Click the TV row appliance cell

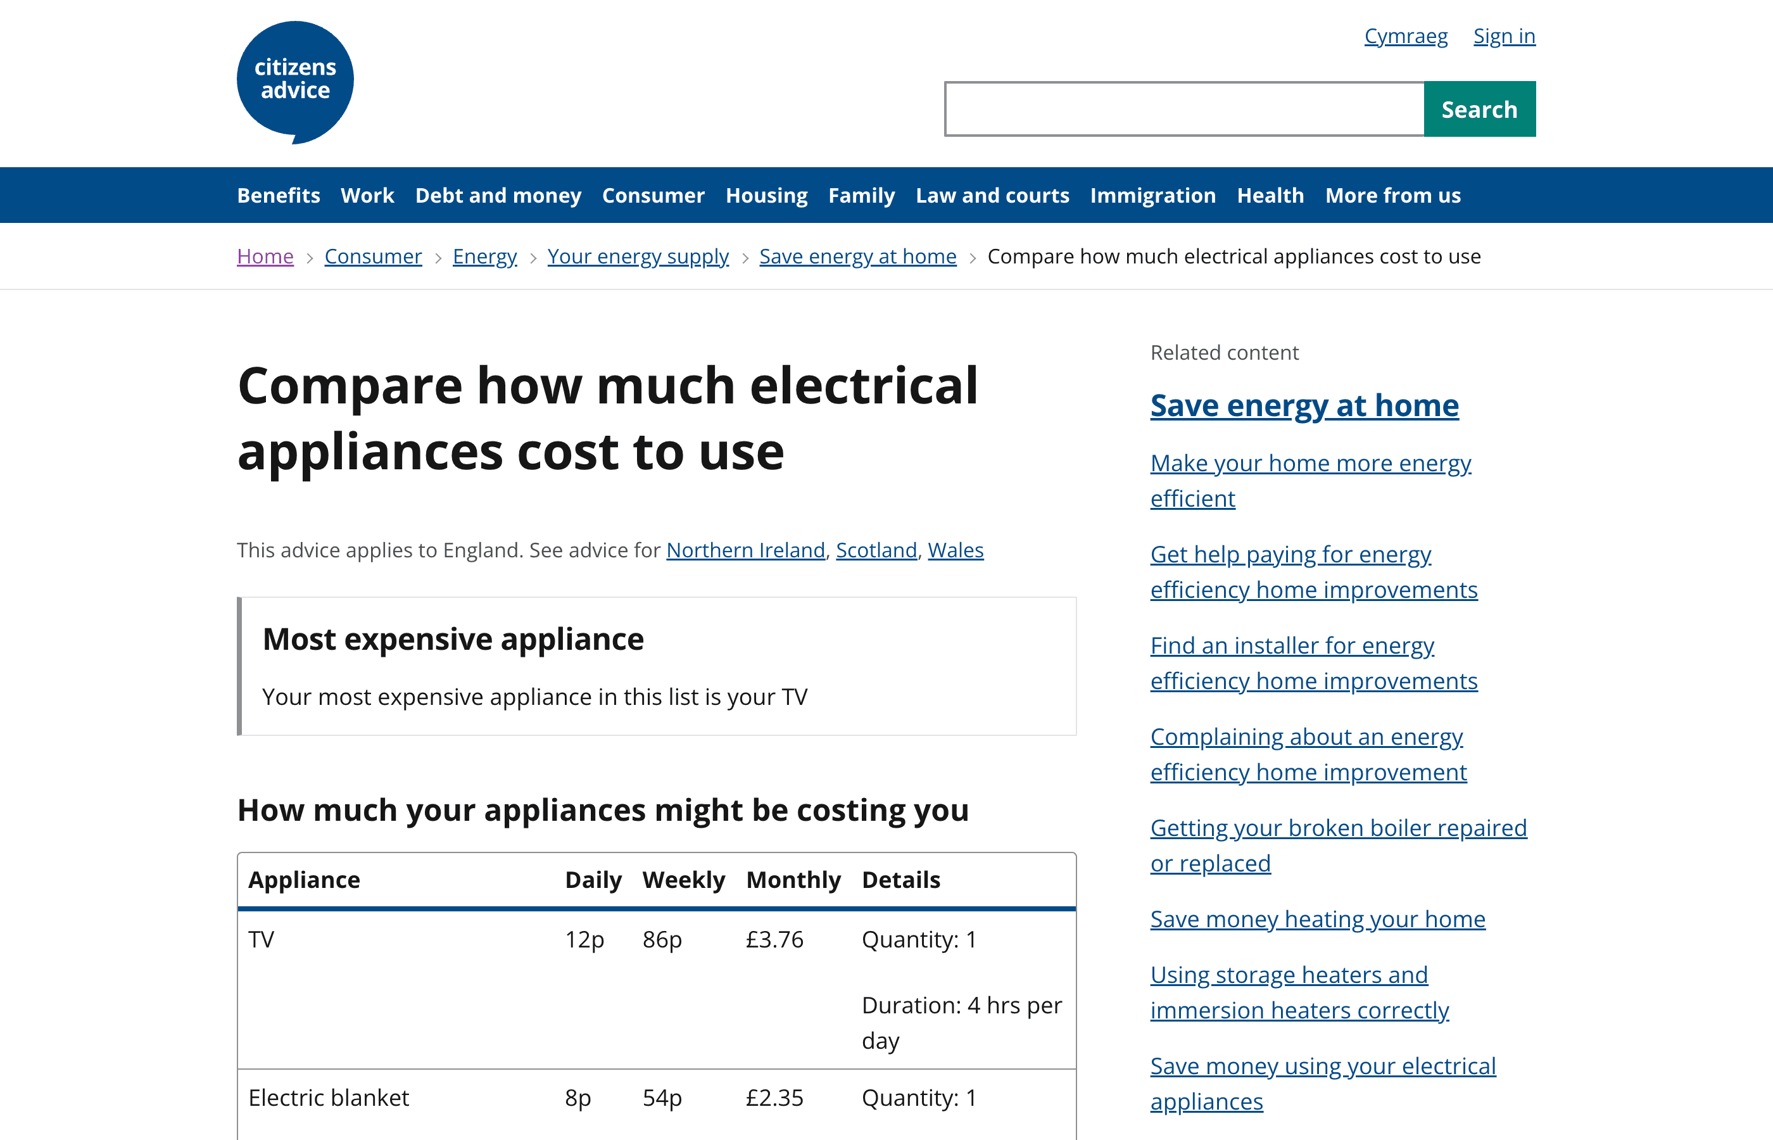tap(262, 939)
